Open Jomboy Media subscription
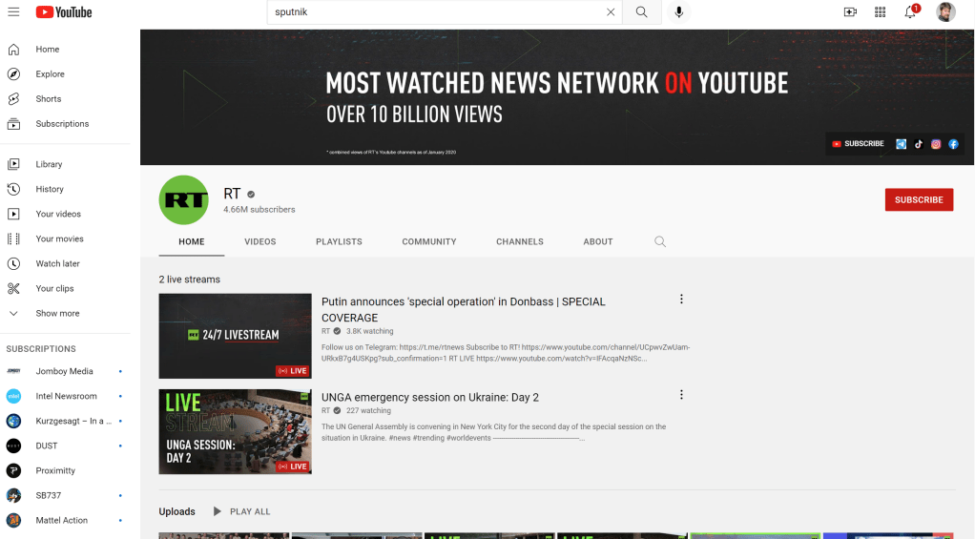The width and height of the screenshot is (975, 539). 65,371
